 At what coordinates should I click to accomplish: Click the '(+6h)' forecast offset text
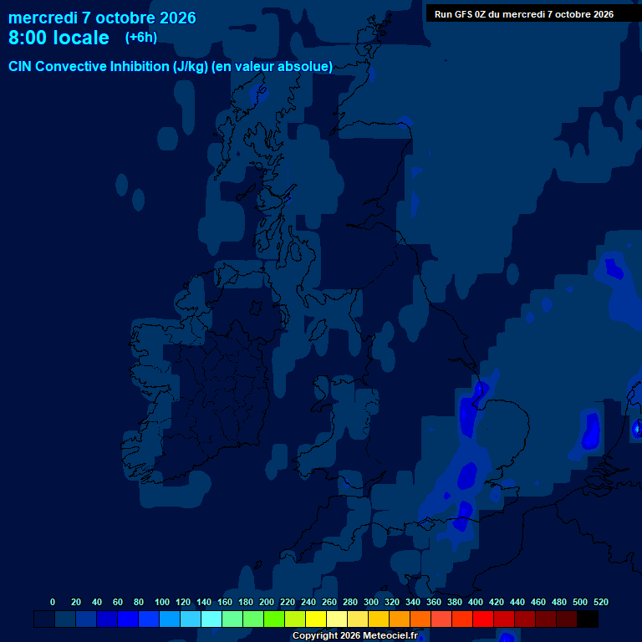tap(141, 38)
